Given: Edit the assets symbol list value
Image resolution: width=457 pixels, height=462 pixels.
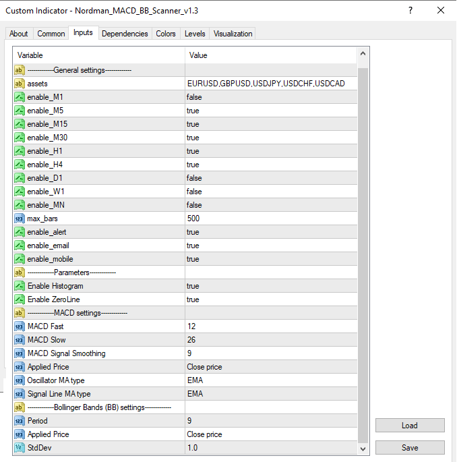Looking at the screenshot, I should point(271,84).
